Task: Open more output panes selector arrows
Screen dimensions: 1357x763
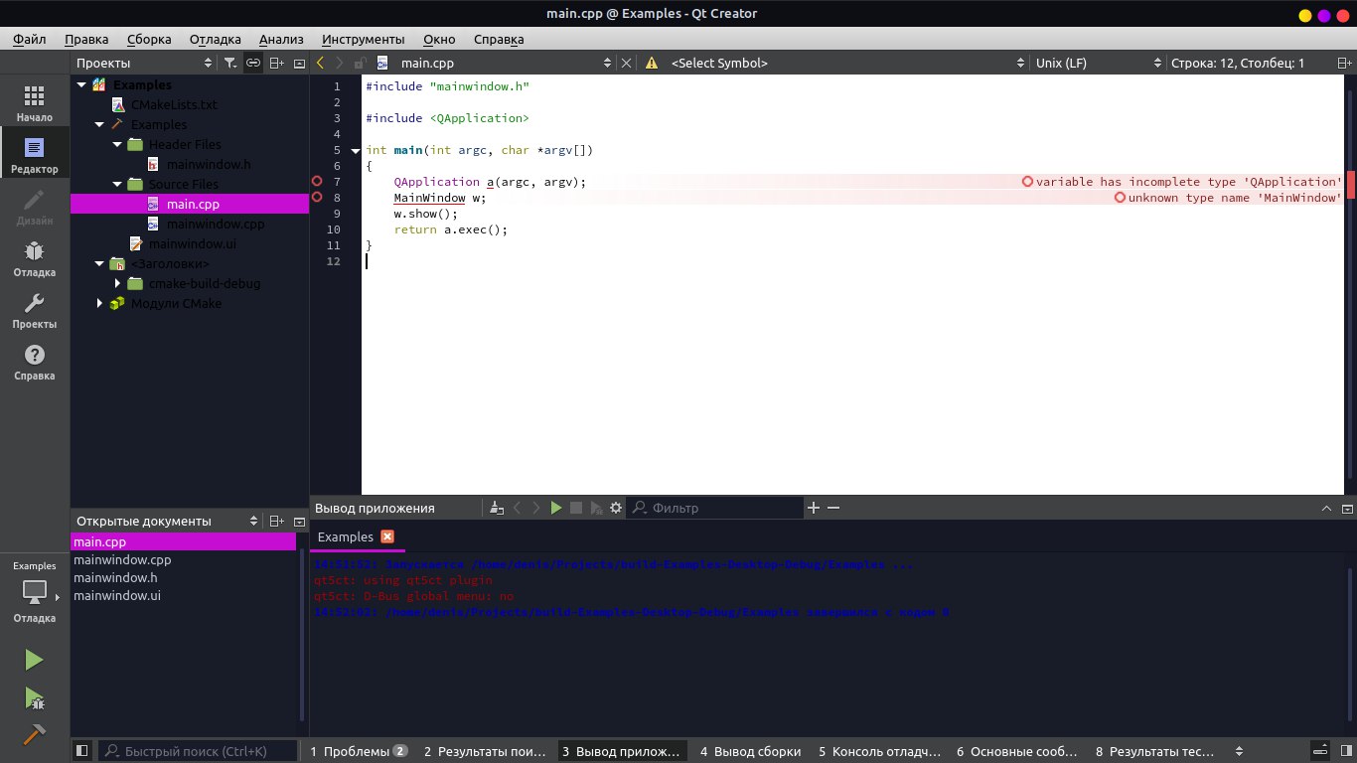Action: point(1239,751)
